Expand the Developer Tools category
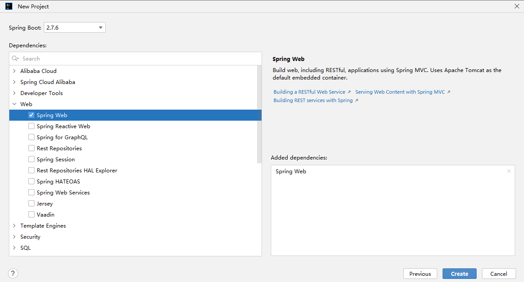 click(x=14, y=93)
